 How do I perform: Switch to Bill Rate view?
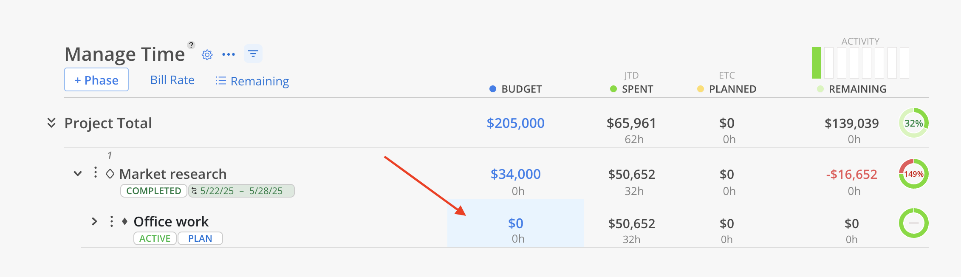point(172,80)
